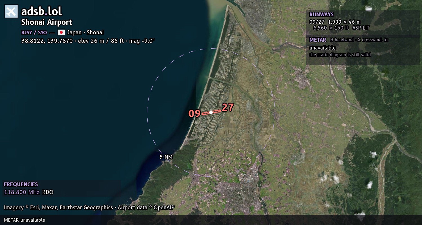Click the 6,560 × 150 ft ASP LIT line
Image resolution: width=422 pixels, height=225 pixels.
[x=341, y=28]
